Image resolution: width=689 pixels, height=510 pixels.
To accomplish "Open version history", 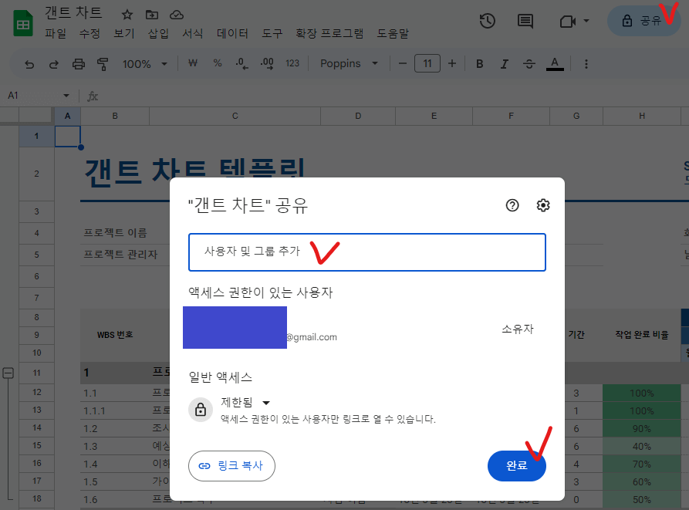I will pos(487,21).
